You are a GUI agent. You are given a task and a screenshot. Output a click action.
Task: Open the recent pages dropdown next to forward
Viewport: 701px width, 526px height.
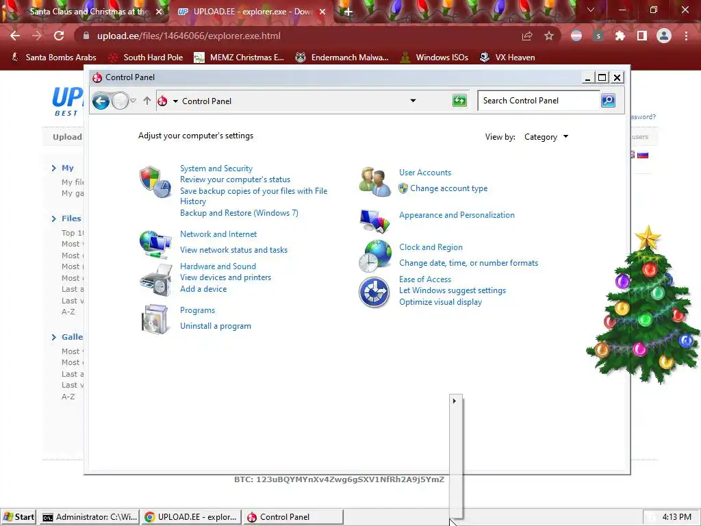(x=133, y=101)
